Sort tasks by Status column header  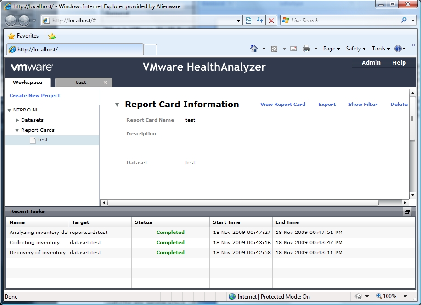[x=170, y=222]
